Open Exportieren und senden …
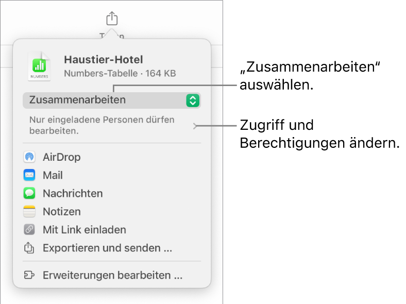The image size is (406, 304). pos(107,248)
